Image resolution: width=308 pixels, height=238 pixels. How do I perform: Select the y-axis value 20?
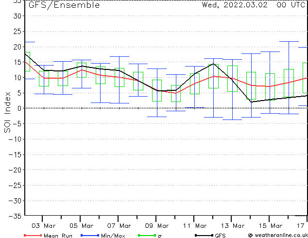17,47
